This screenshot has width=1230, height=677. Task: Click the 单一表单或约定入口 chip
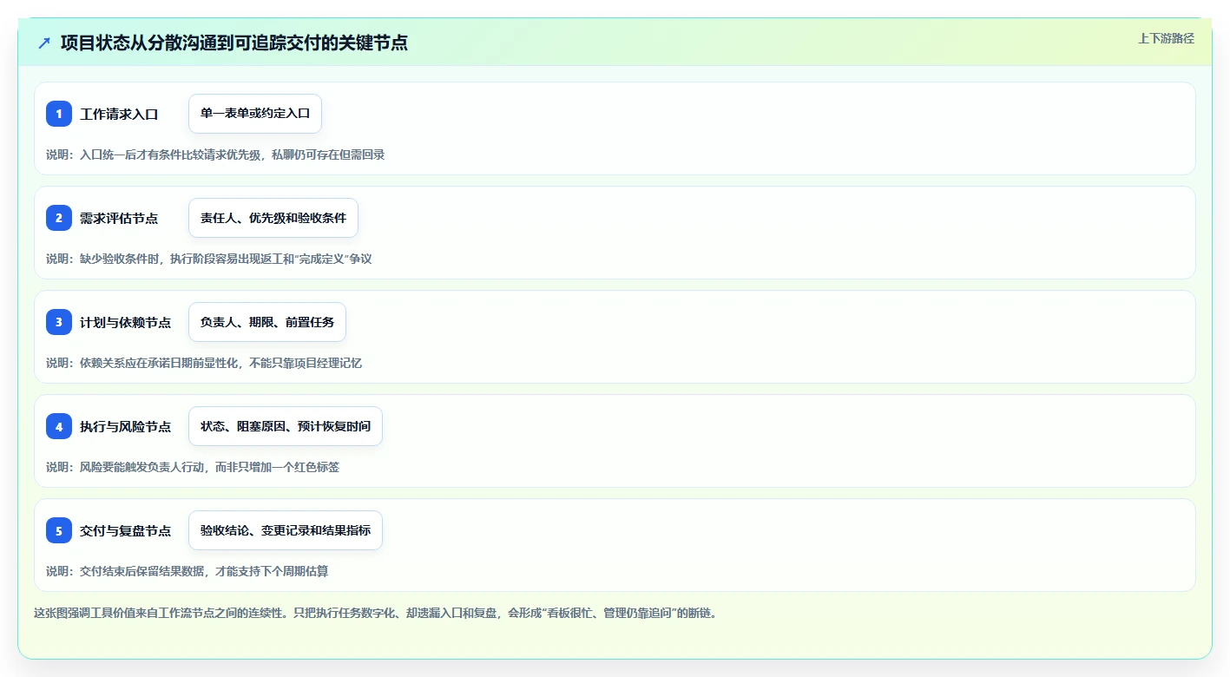tap(255, 114)
